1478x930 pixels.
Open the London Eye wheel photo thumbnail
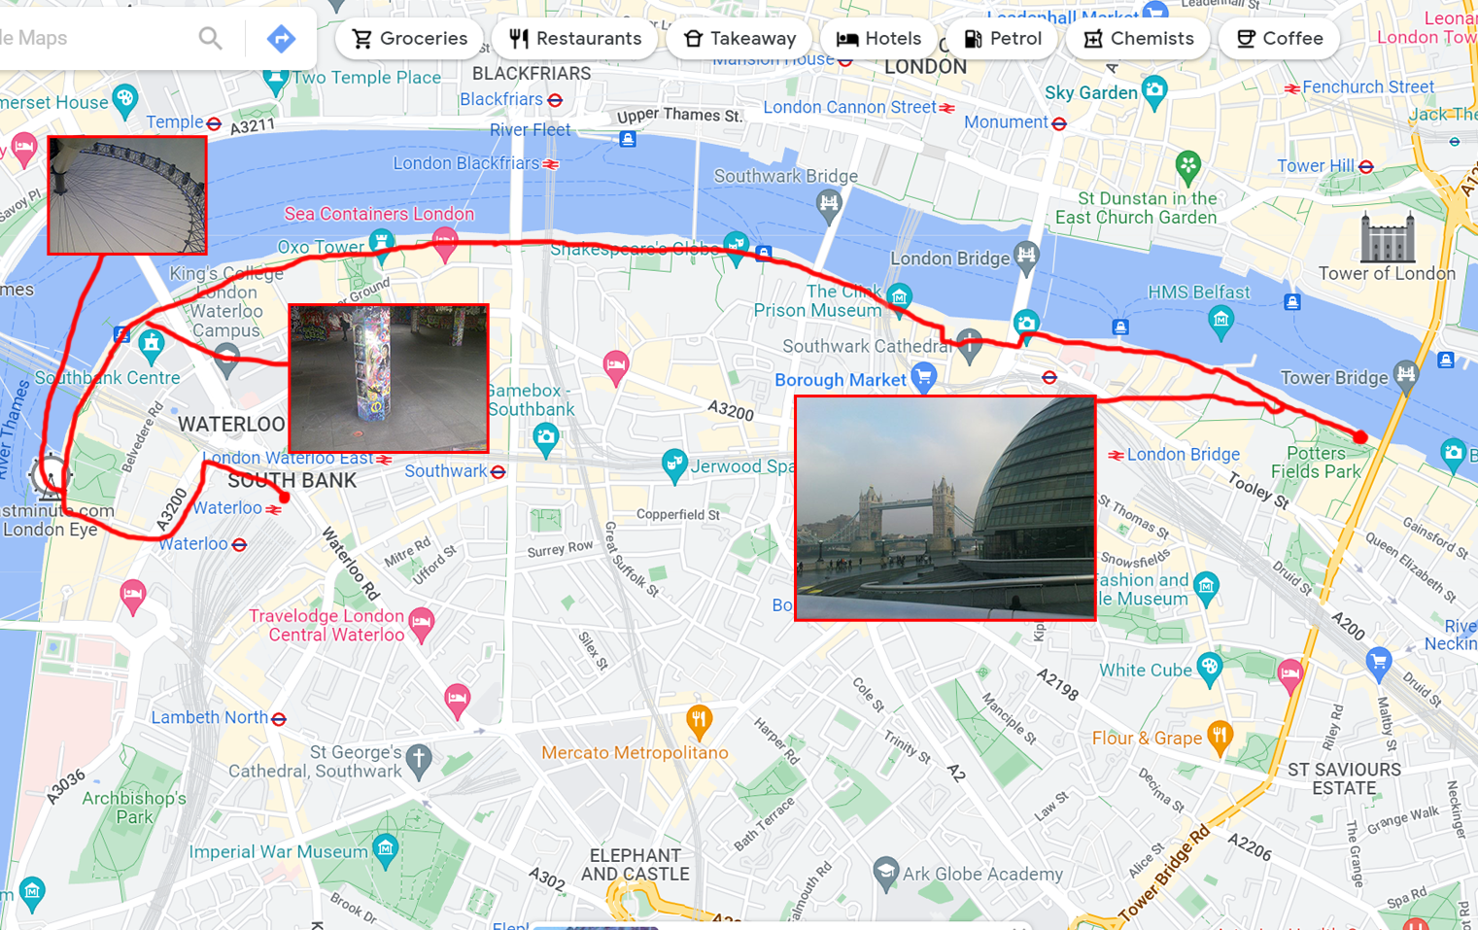click(127, 195)
